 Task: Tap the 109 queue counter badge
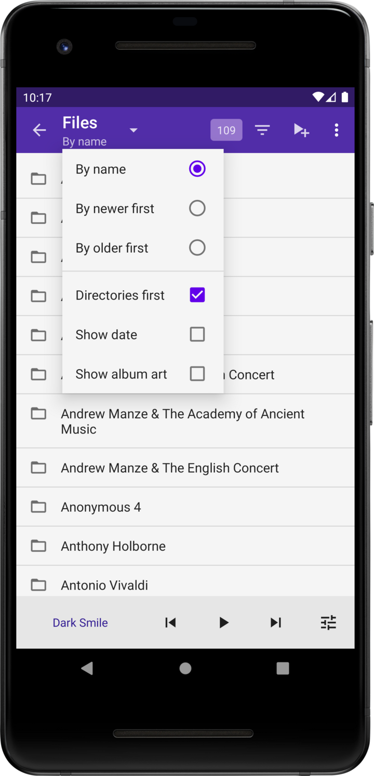tap(226, 130)
